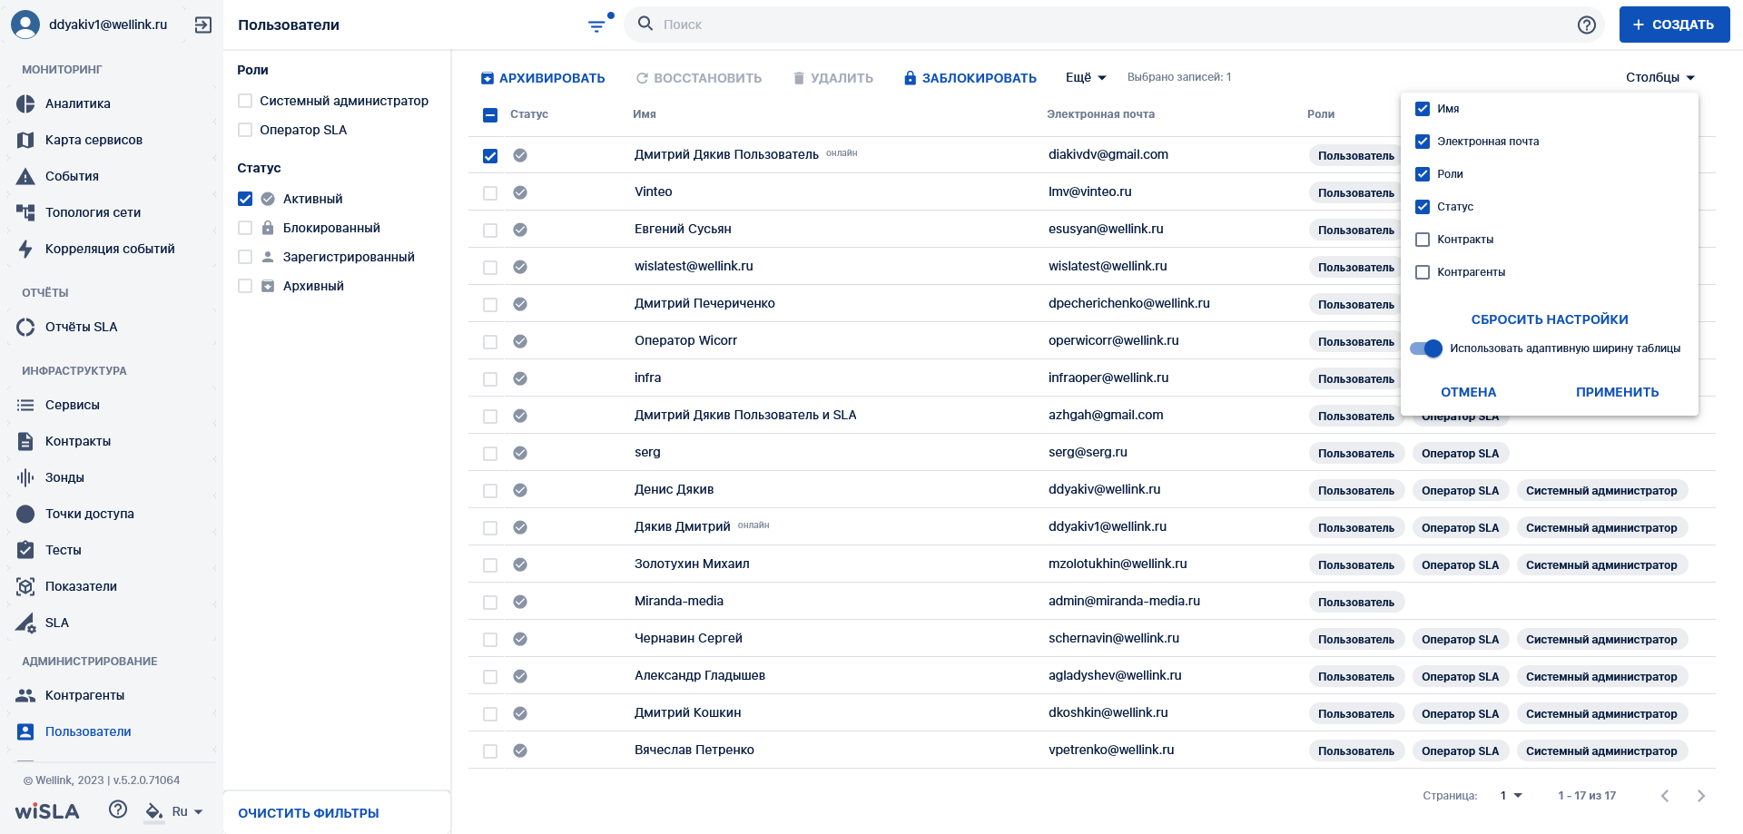1743x834 pixels.
Task: Click ОТМЕНА in the columns panel
Action: coord(1468,392)
